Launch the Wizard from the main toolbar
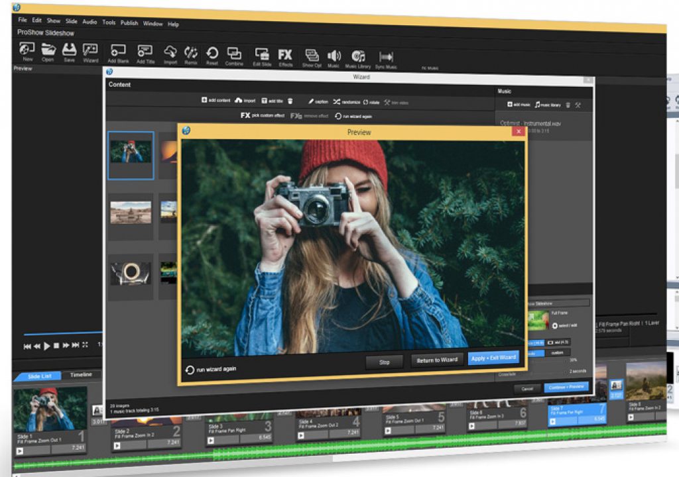The image size is (679, 477). coord(90,53)
